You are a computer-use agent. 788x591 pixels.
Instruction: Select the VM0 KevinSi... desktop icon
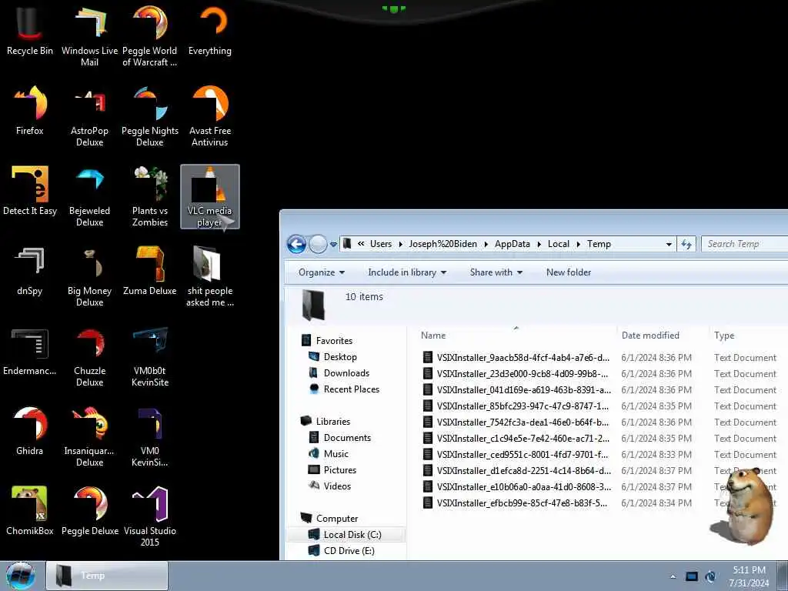tap(150, 436)
